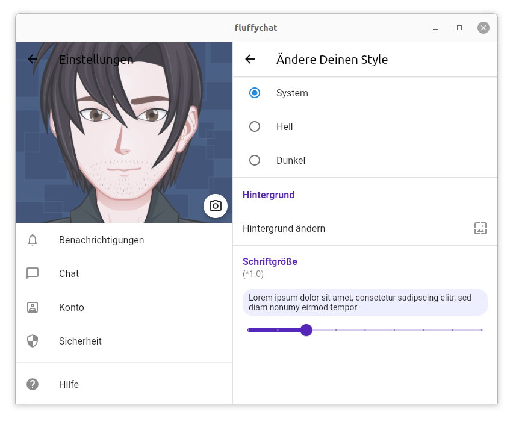Click the Konto account icon
Screen dimensions: 513x421
(33, 307)
